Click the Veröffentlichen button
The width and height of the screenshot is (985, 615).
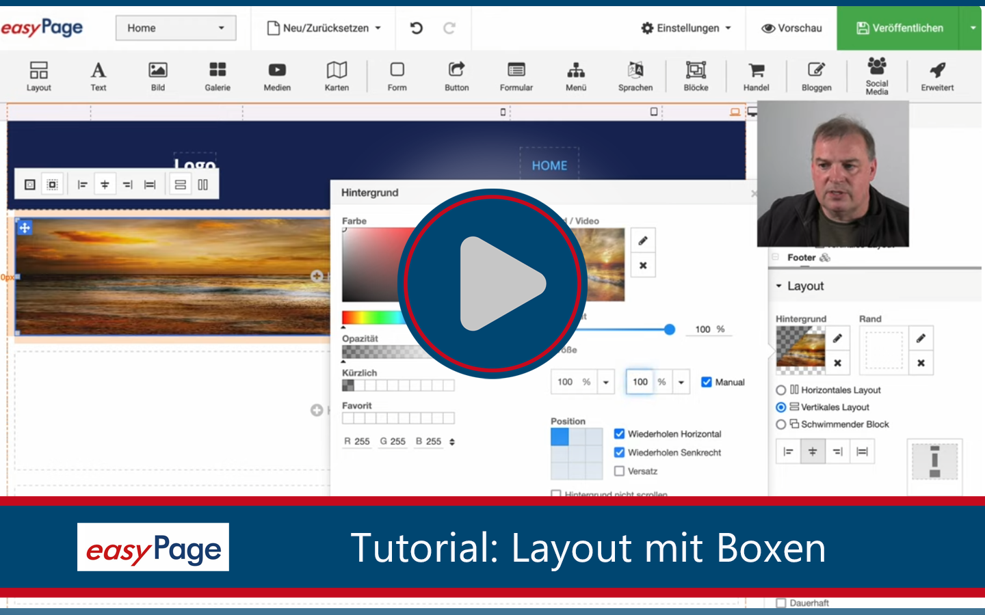899,28
